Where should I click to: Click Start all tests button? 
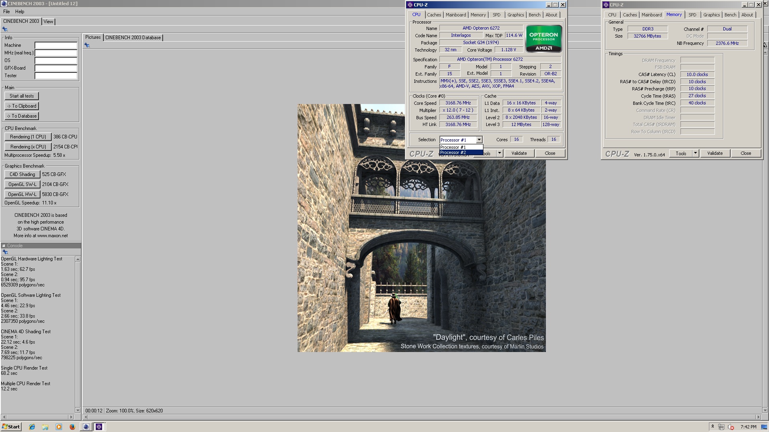(x=22, y=96)
